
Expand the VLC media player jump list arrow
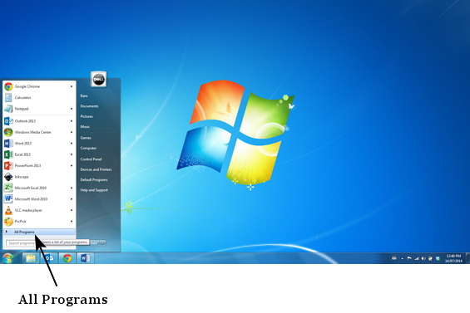(72, 210)
